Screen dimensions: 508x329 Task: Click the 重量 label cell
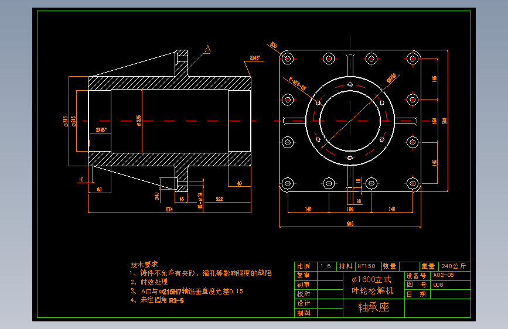click(428, 266)
